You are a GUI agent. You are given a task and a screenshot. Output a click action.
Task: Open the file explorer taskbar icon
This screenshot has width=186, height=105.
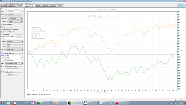pyautogui.click(x=9, y=103)
